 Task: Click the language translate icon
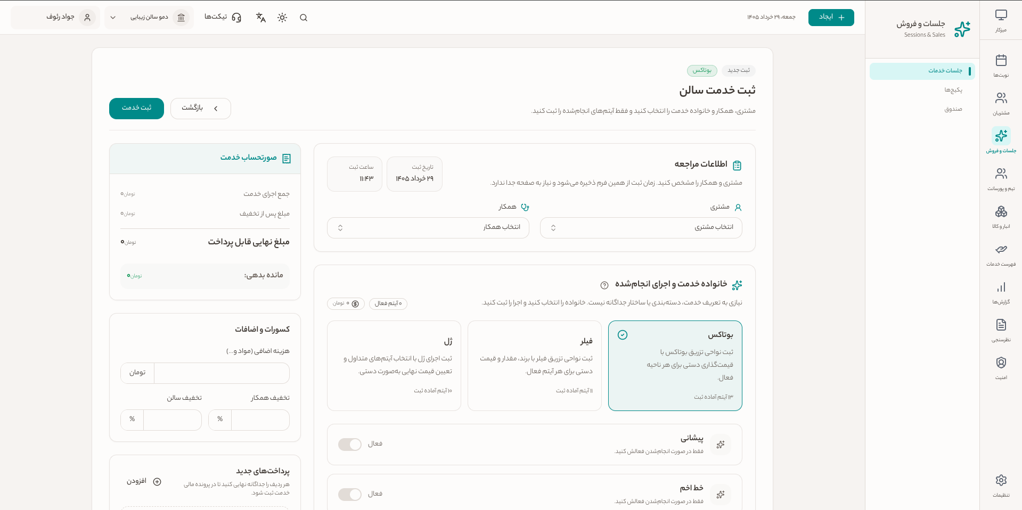[x=261, y=18]
